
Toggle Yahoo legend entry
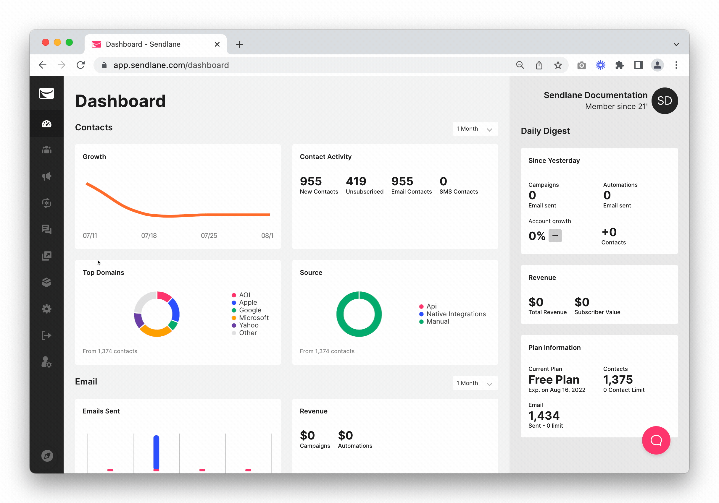tap(245, 325)
